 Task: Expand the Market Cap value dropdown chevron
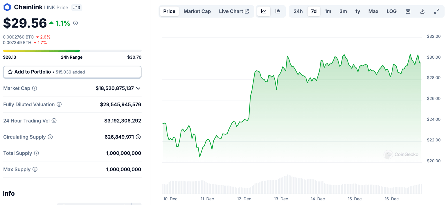click(138, 88)
